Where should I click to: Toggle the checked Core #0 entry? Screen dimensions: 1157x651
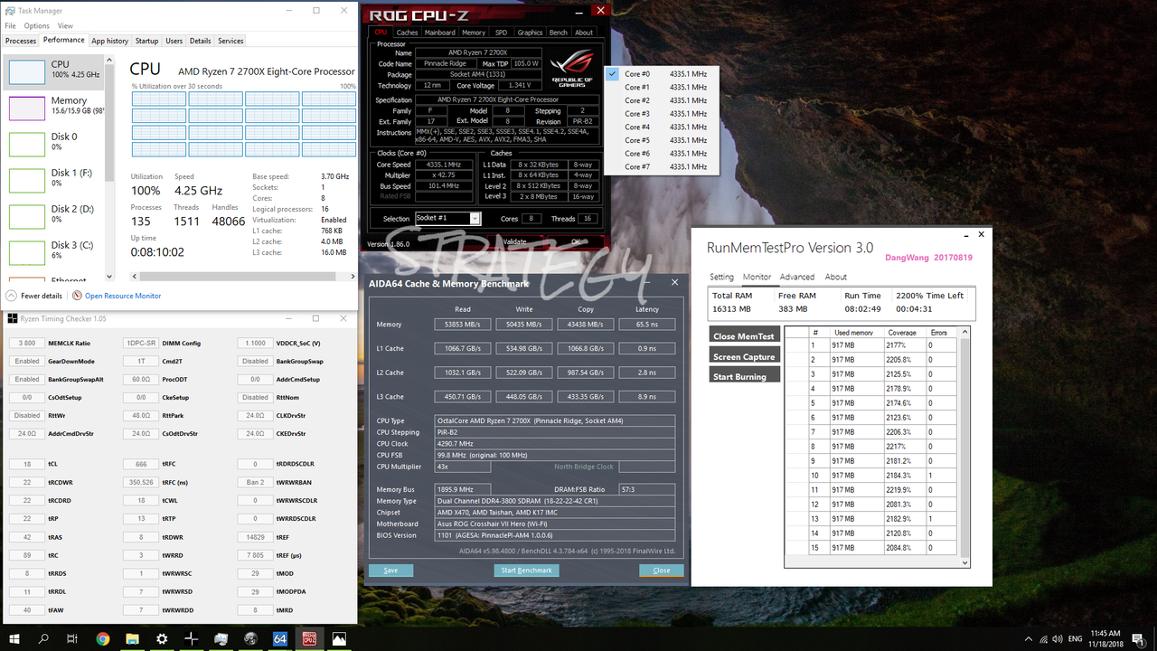pos(661,74)
